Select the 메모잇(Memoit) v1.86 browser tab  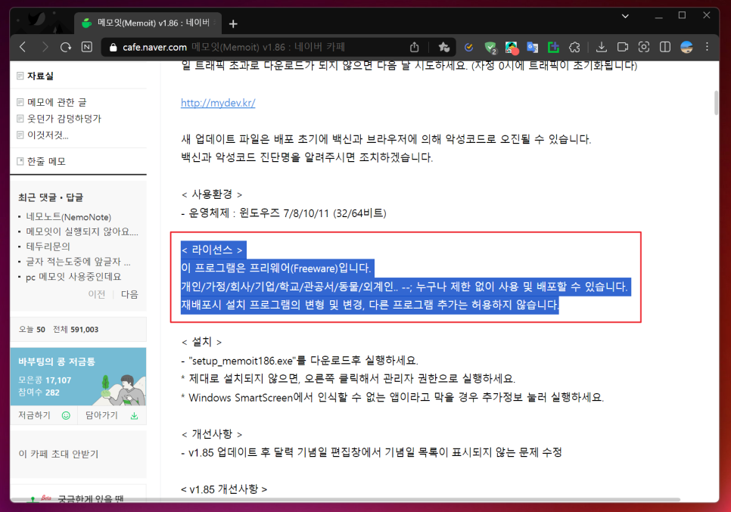tap(148, 23)
